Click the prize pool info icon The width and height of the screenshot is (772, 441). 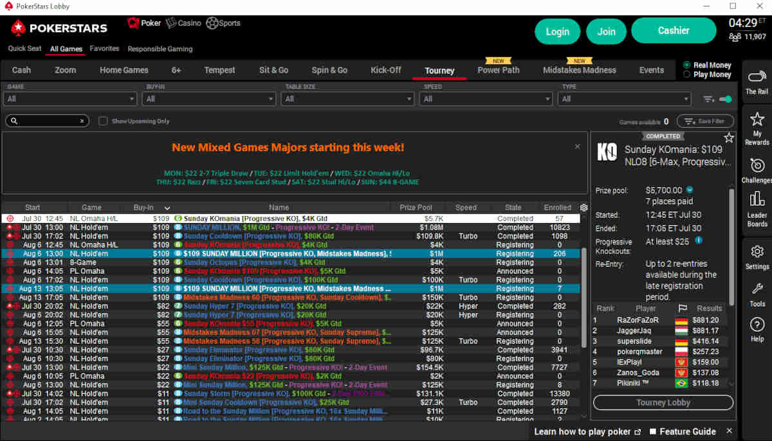coord(690,190)
